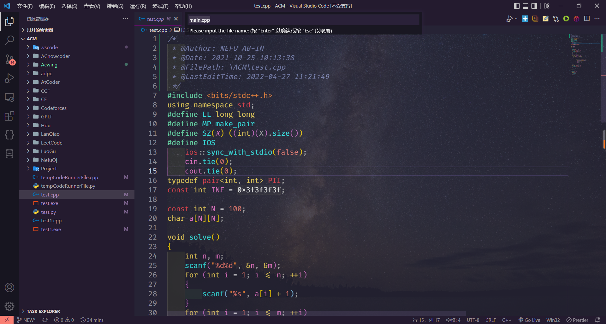606x324 pixels.
Task: Click the split editor icon in toolbar
Action: tap(587, 19)
